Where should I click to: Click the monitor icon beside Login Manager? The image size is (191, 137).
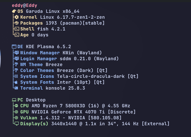[17, 59]
